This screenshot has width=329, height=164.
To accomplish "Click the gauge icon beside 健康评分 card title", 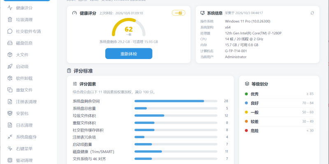I will pyautogui.click(x=74, y=13).
